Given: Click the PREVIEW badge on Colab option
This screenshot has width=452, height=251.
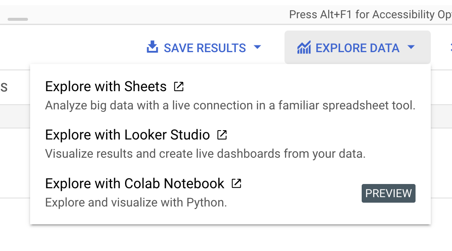Looking at the screenshot, I should (x=388, y=193).
